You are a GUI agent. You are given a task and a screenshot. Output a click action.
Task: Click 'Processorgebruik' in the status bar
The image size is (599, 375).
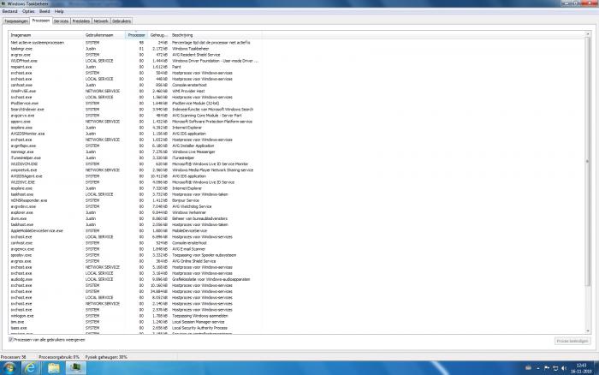click(59, 357)
